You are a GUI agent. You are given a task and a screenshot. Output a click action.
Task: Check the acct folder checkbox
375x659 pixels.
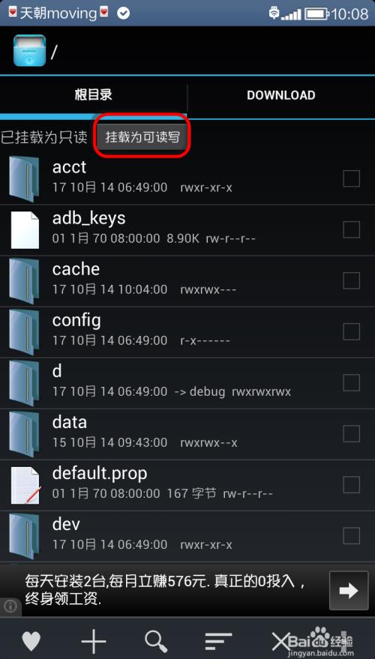pyautogui.click(x=352, y=178)
